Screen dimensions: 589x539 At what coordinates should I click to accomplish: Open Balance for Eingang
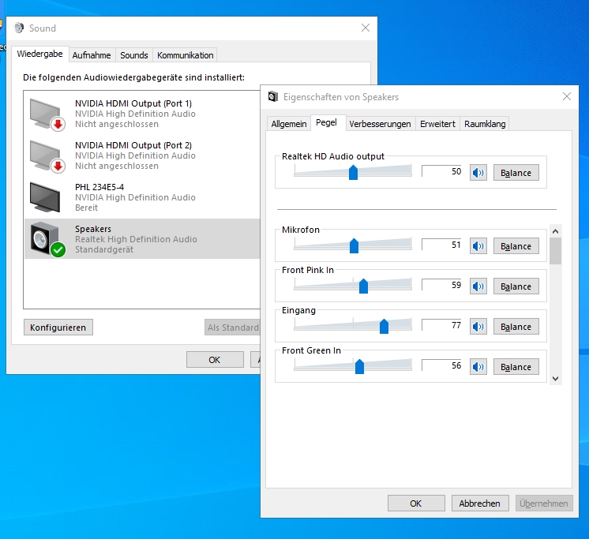[x=516, y=327]
